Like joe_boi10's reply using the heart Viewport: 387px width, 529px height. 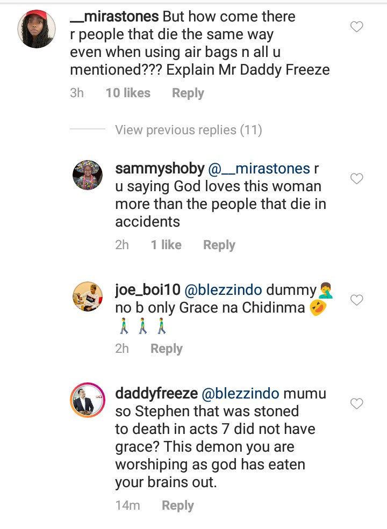click(357, 300)
